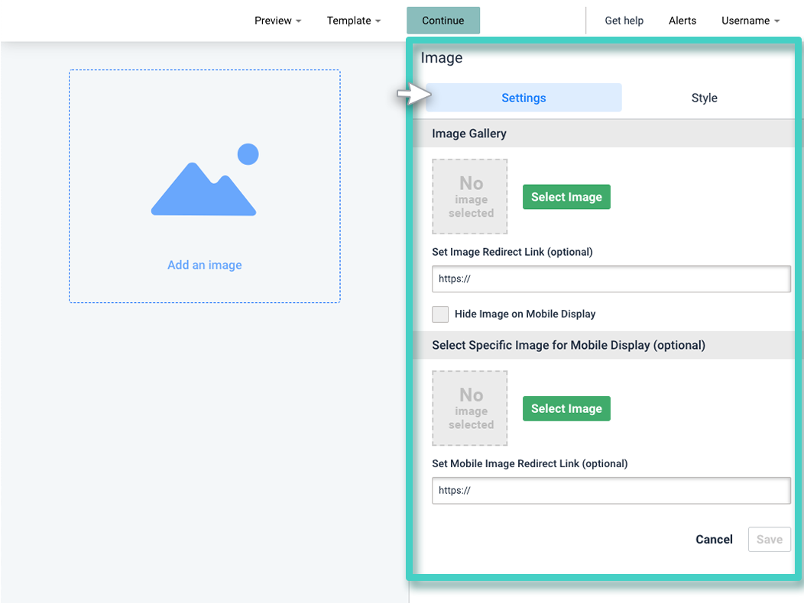The image size is (804, 603).
Task: Open the Template dropdown menu
Action: pyautogui.click(x=353, y=21)
